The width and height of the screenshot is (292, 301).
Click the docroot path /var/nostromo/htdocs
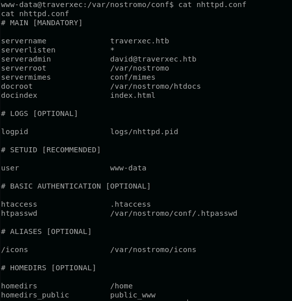[x=156, y=86]
